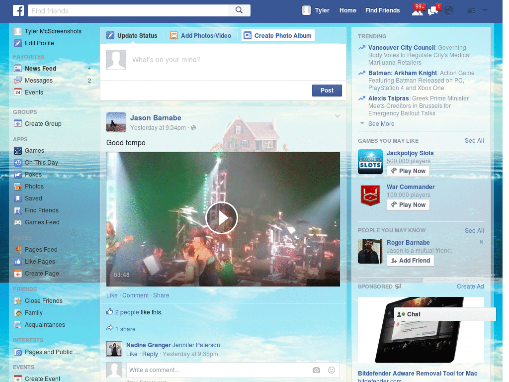Image resolution: width=509 pixels, height=382 pixels.
Task: Open the globe notifications icon
Action: pos(449,11)
